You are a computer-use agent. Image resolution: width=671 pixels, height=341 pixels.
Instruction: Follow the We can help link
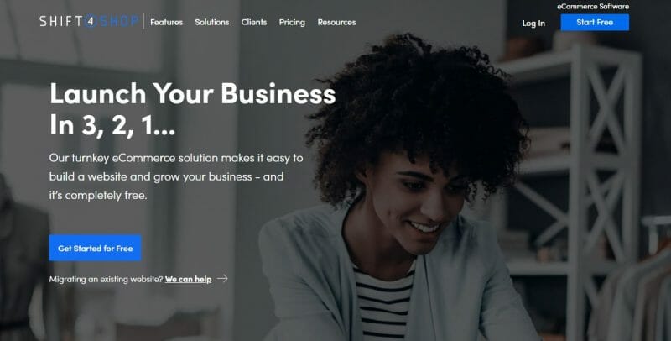coord(188,280)
